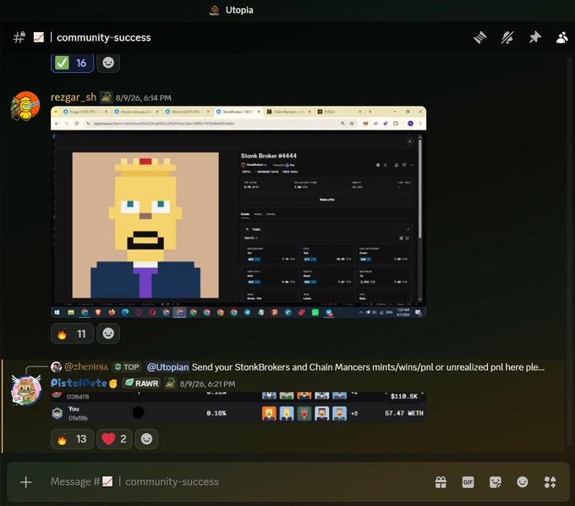Open the Stonk Broker #4444 screenshot attachment

[x=238, y=212]
